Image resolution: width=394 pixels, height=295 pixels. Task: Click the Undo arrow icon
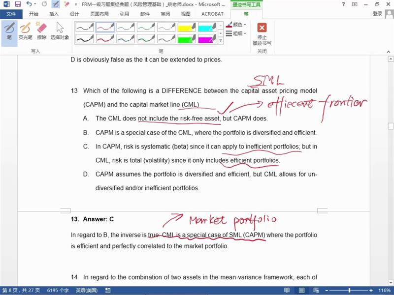[29, 4]
